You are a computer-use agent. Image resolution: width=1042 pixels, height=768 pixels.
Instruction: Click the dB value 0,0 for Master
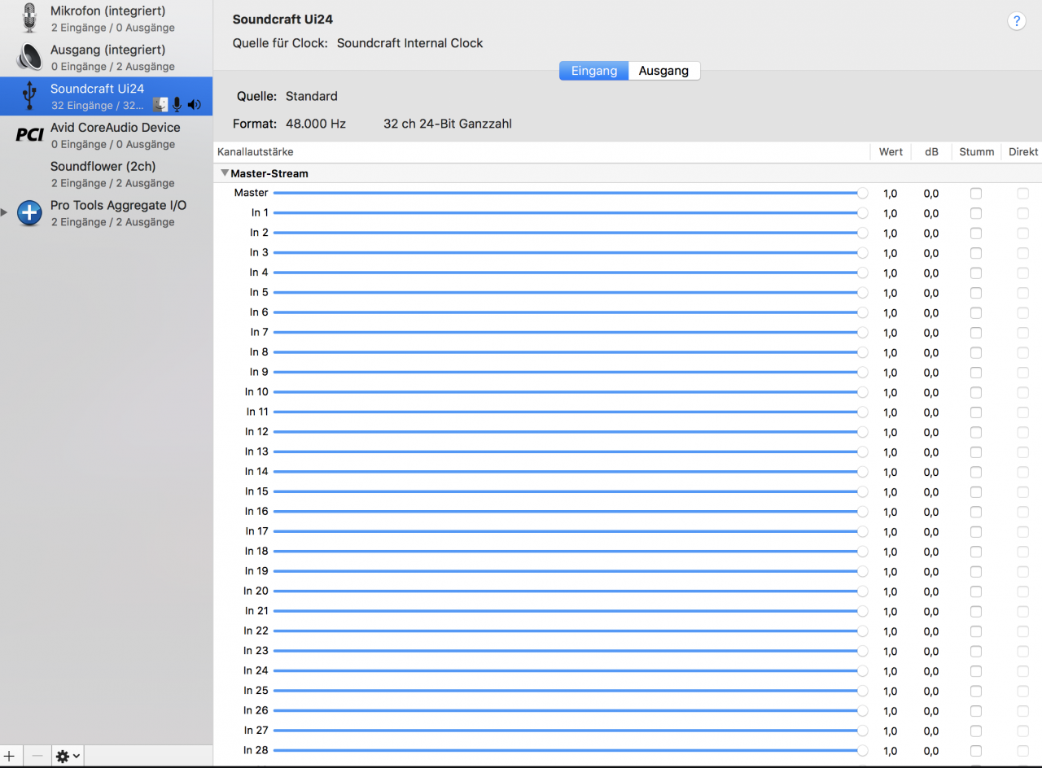click(x=931, y=194)
